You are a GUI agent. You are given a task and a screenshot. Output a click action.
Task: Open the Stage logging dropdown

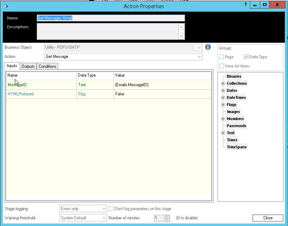tap(104, 209)
